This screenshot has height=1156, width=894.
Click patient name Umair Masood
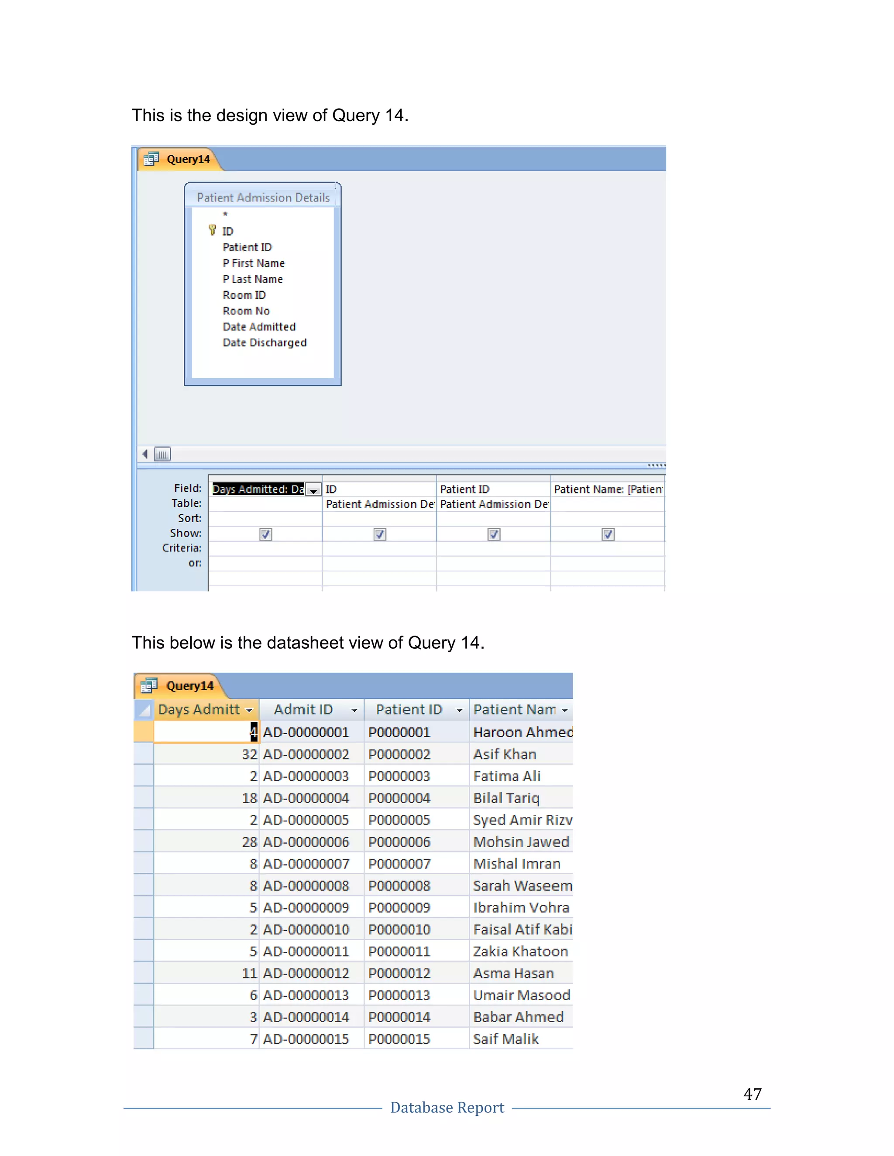pos(522,995)
